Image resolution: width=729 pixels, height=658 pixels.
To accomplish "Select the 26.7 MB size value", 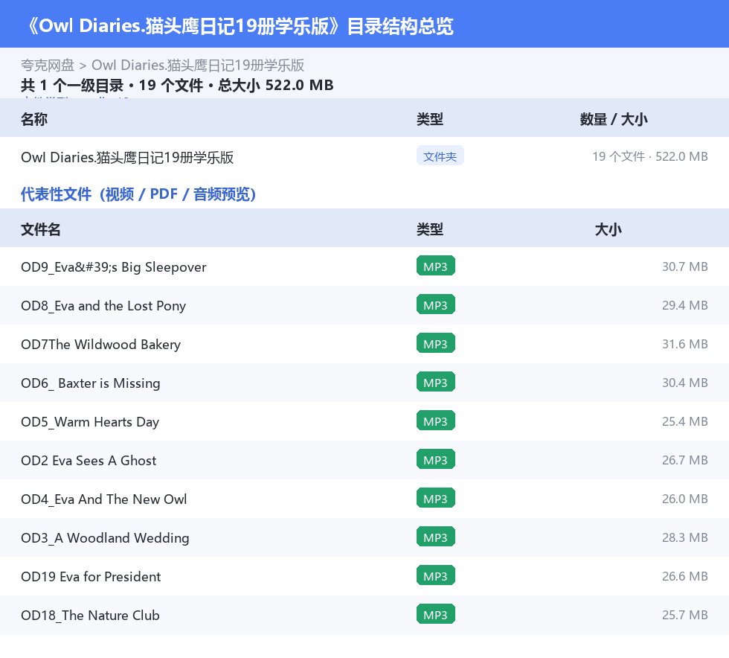I will coord(685,460).
